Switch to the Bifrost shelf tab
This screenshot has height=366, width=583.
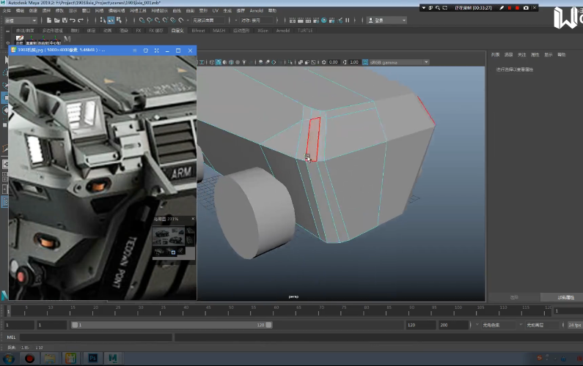pyautogui.click(x=198, y=31)
